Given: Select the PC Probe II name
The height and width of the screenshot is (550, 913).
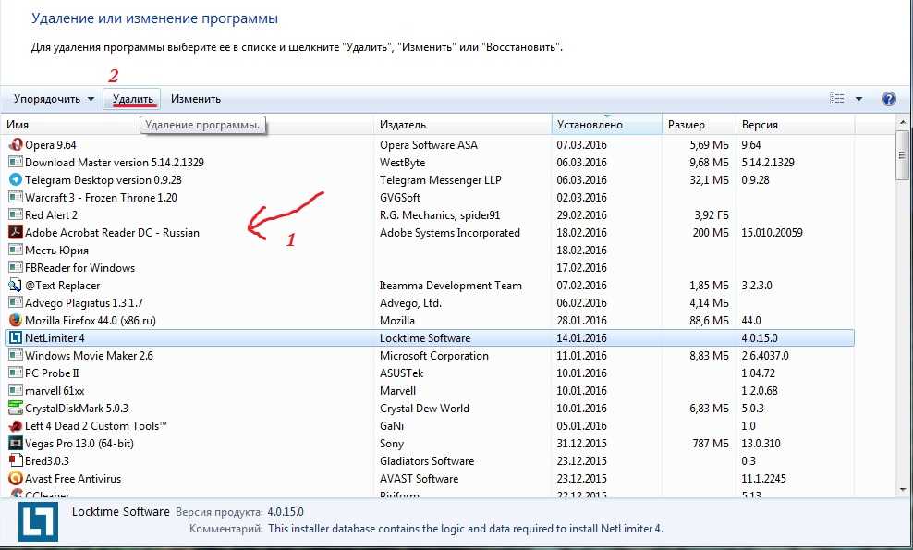Looking at the screenshot, I should pos(52,373).
